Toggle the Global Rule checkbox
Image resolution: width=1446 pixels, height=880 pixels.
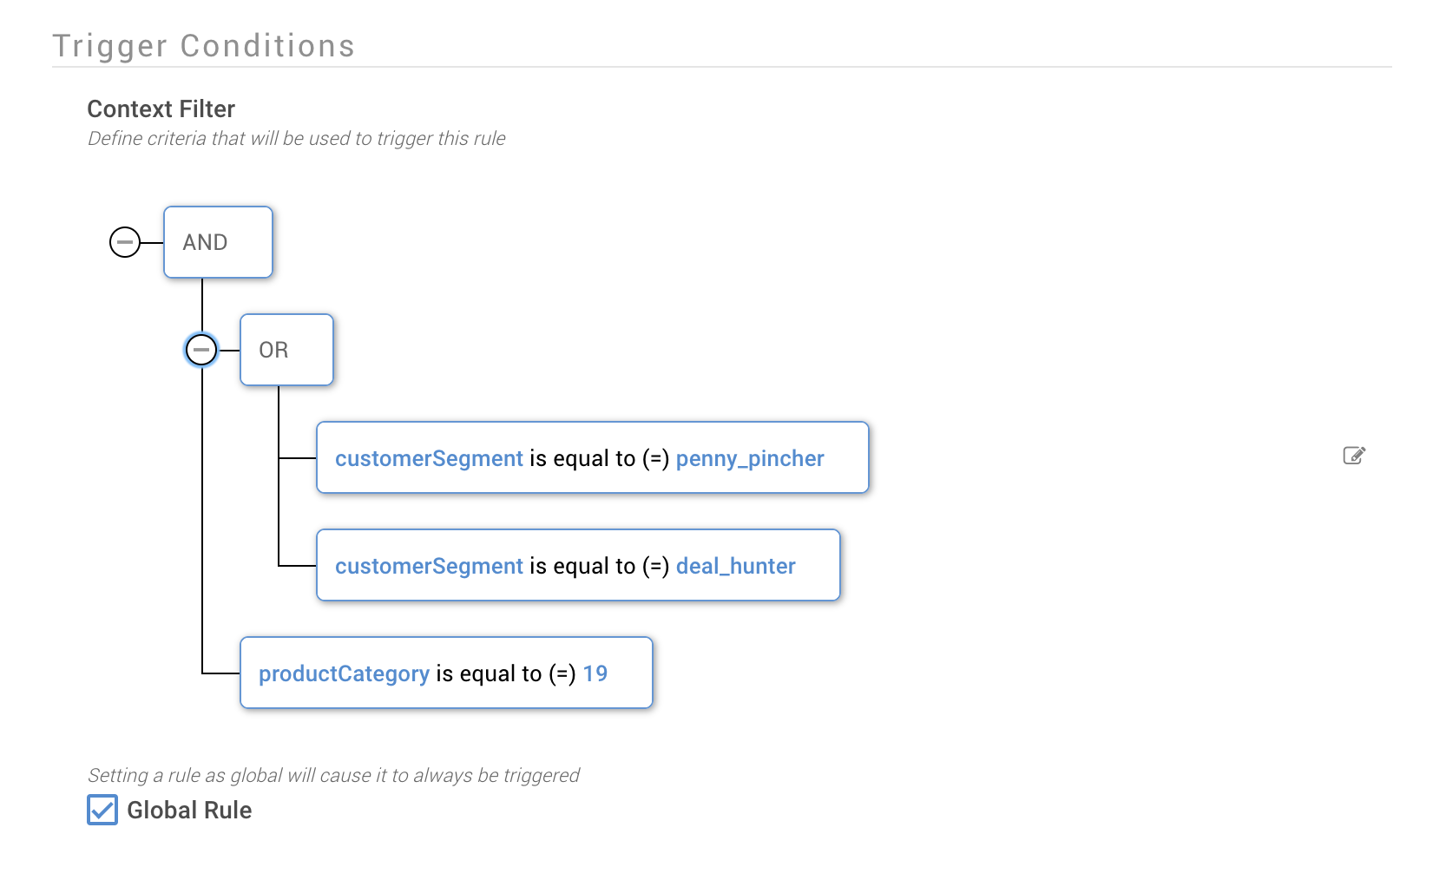(x=102, y=810)
